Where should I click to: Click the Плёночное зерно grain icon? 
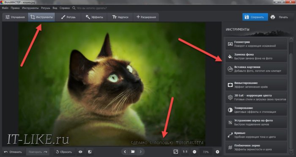tap(230, 148)
